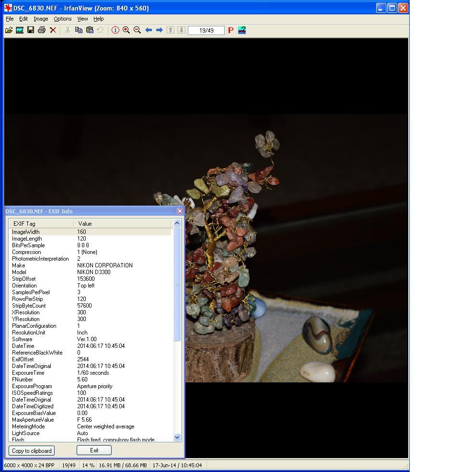The height and width of the screenshot is (472, 460).
Task: Click the Open file folder icon
Action: (x=9, y=30)
